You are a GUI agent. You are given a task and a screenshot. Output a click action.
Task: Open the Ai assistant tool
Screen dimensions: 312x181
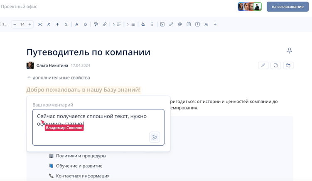click(206, 24)
